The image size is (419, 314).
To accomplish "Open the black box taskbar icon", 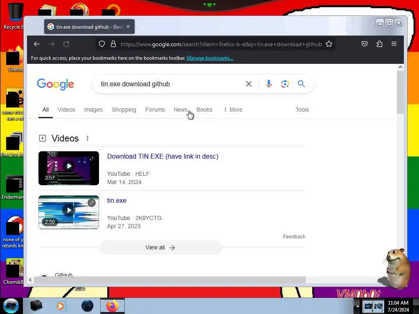I will click(36, 306).
